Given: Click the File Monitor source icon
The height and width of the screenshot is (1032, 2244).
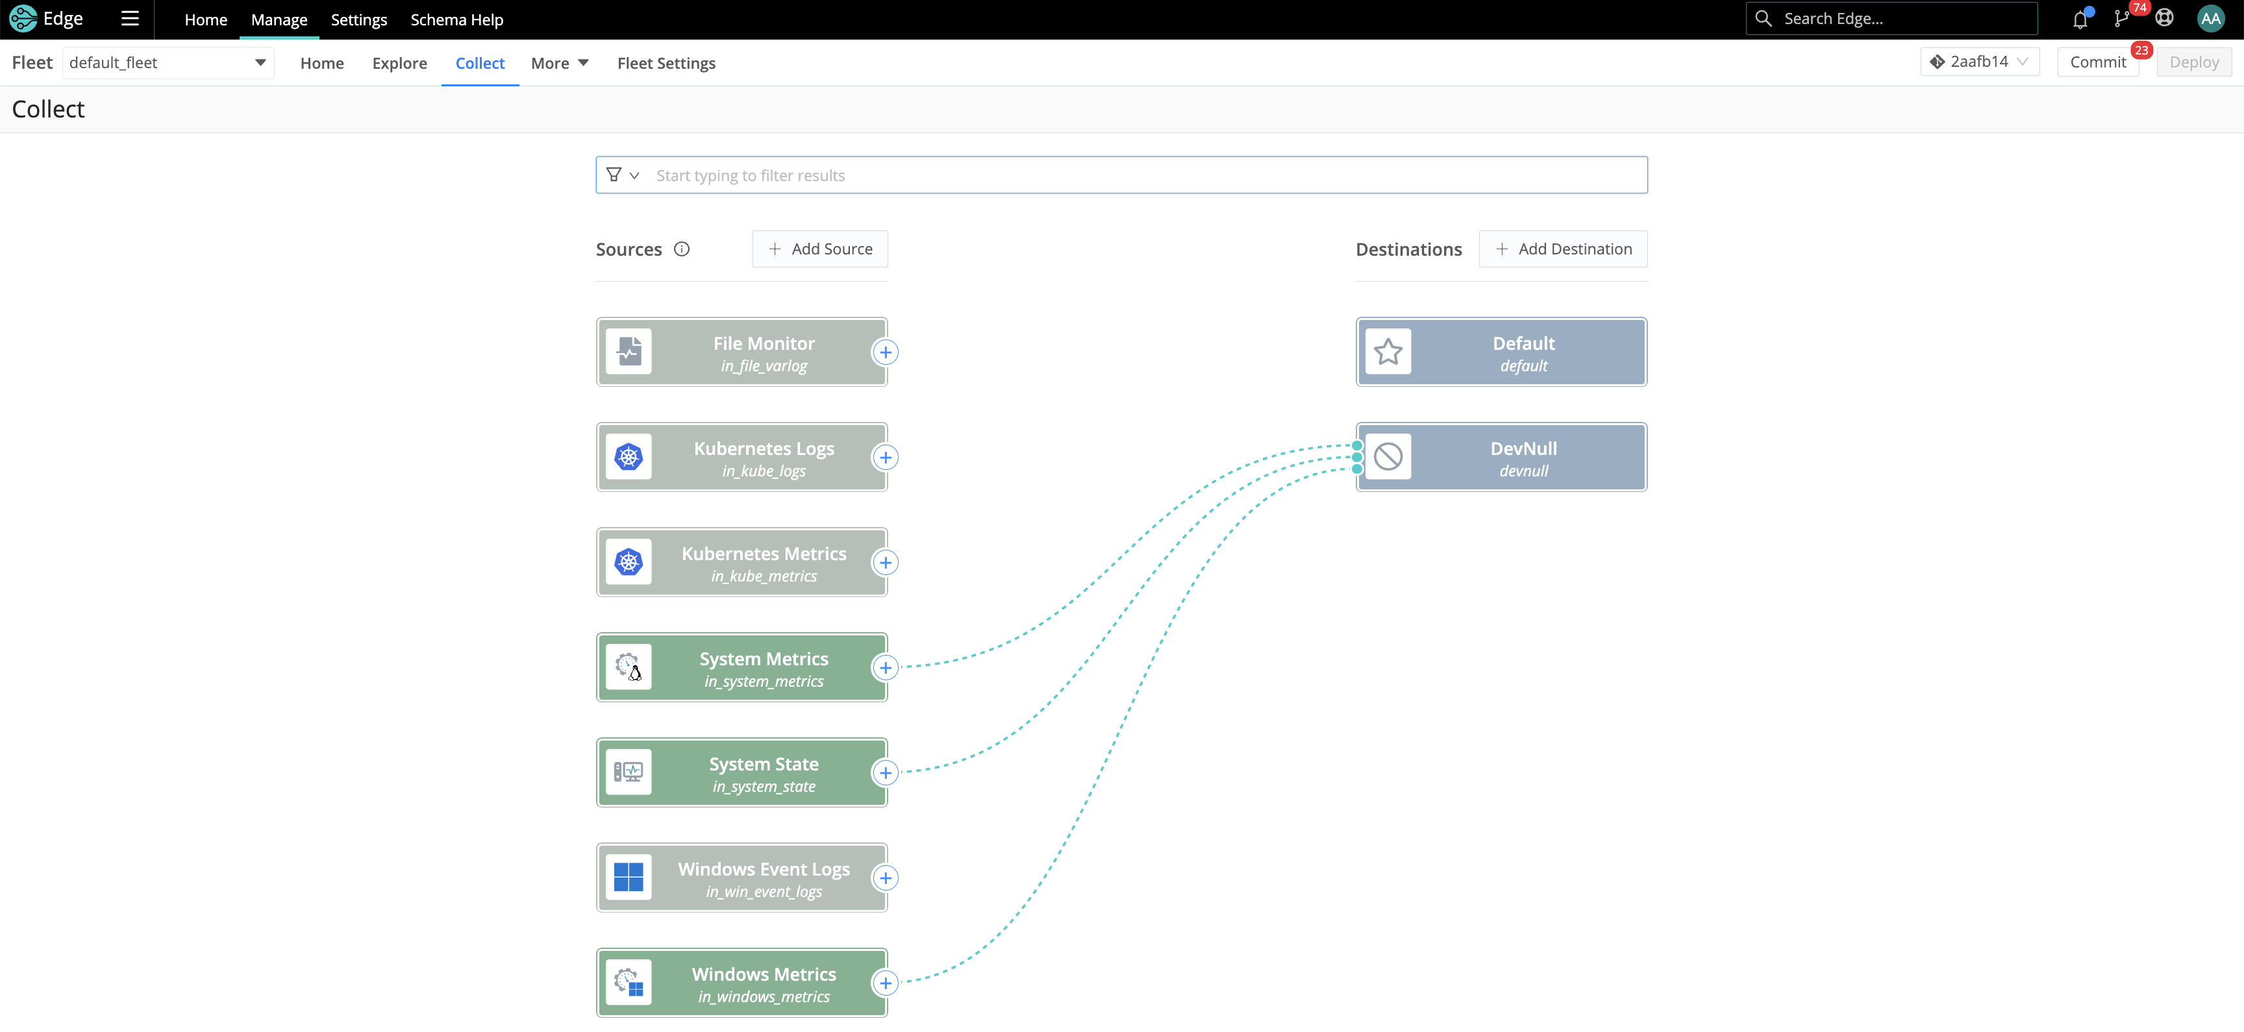Looking at the screenshot, I should click(630, 352).
